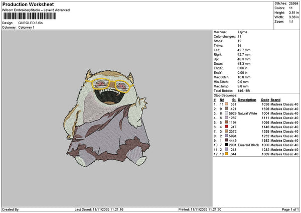Click the Height value 3.81 in
The height and width of the screenshot is (213, 301).
coord(293,13)
